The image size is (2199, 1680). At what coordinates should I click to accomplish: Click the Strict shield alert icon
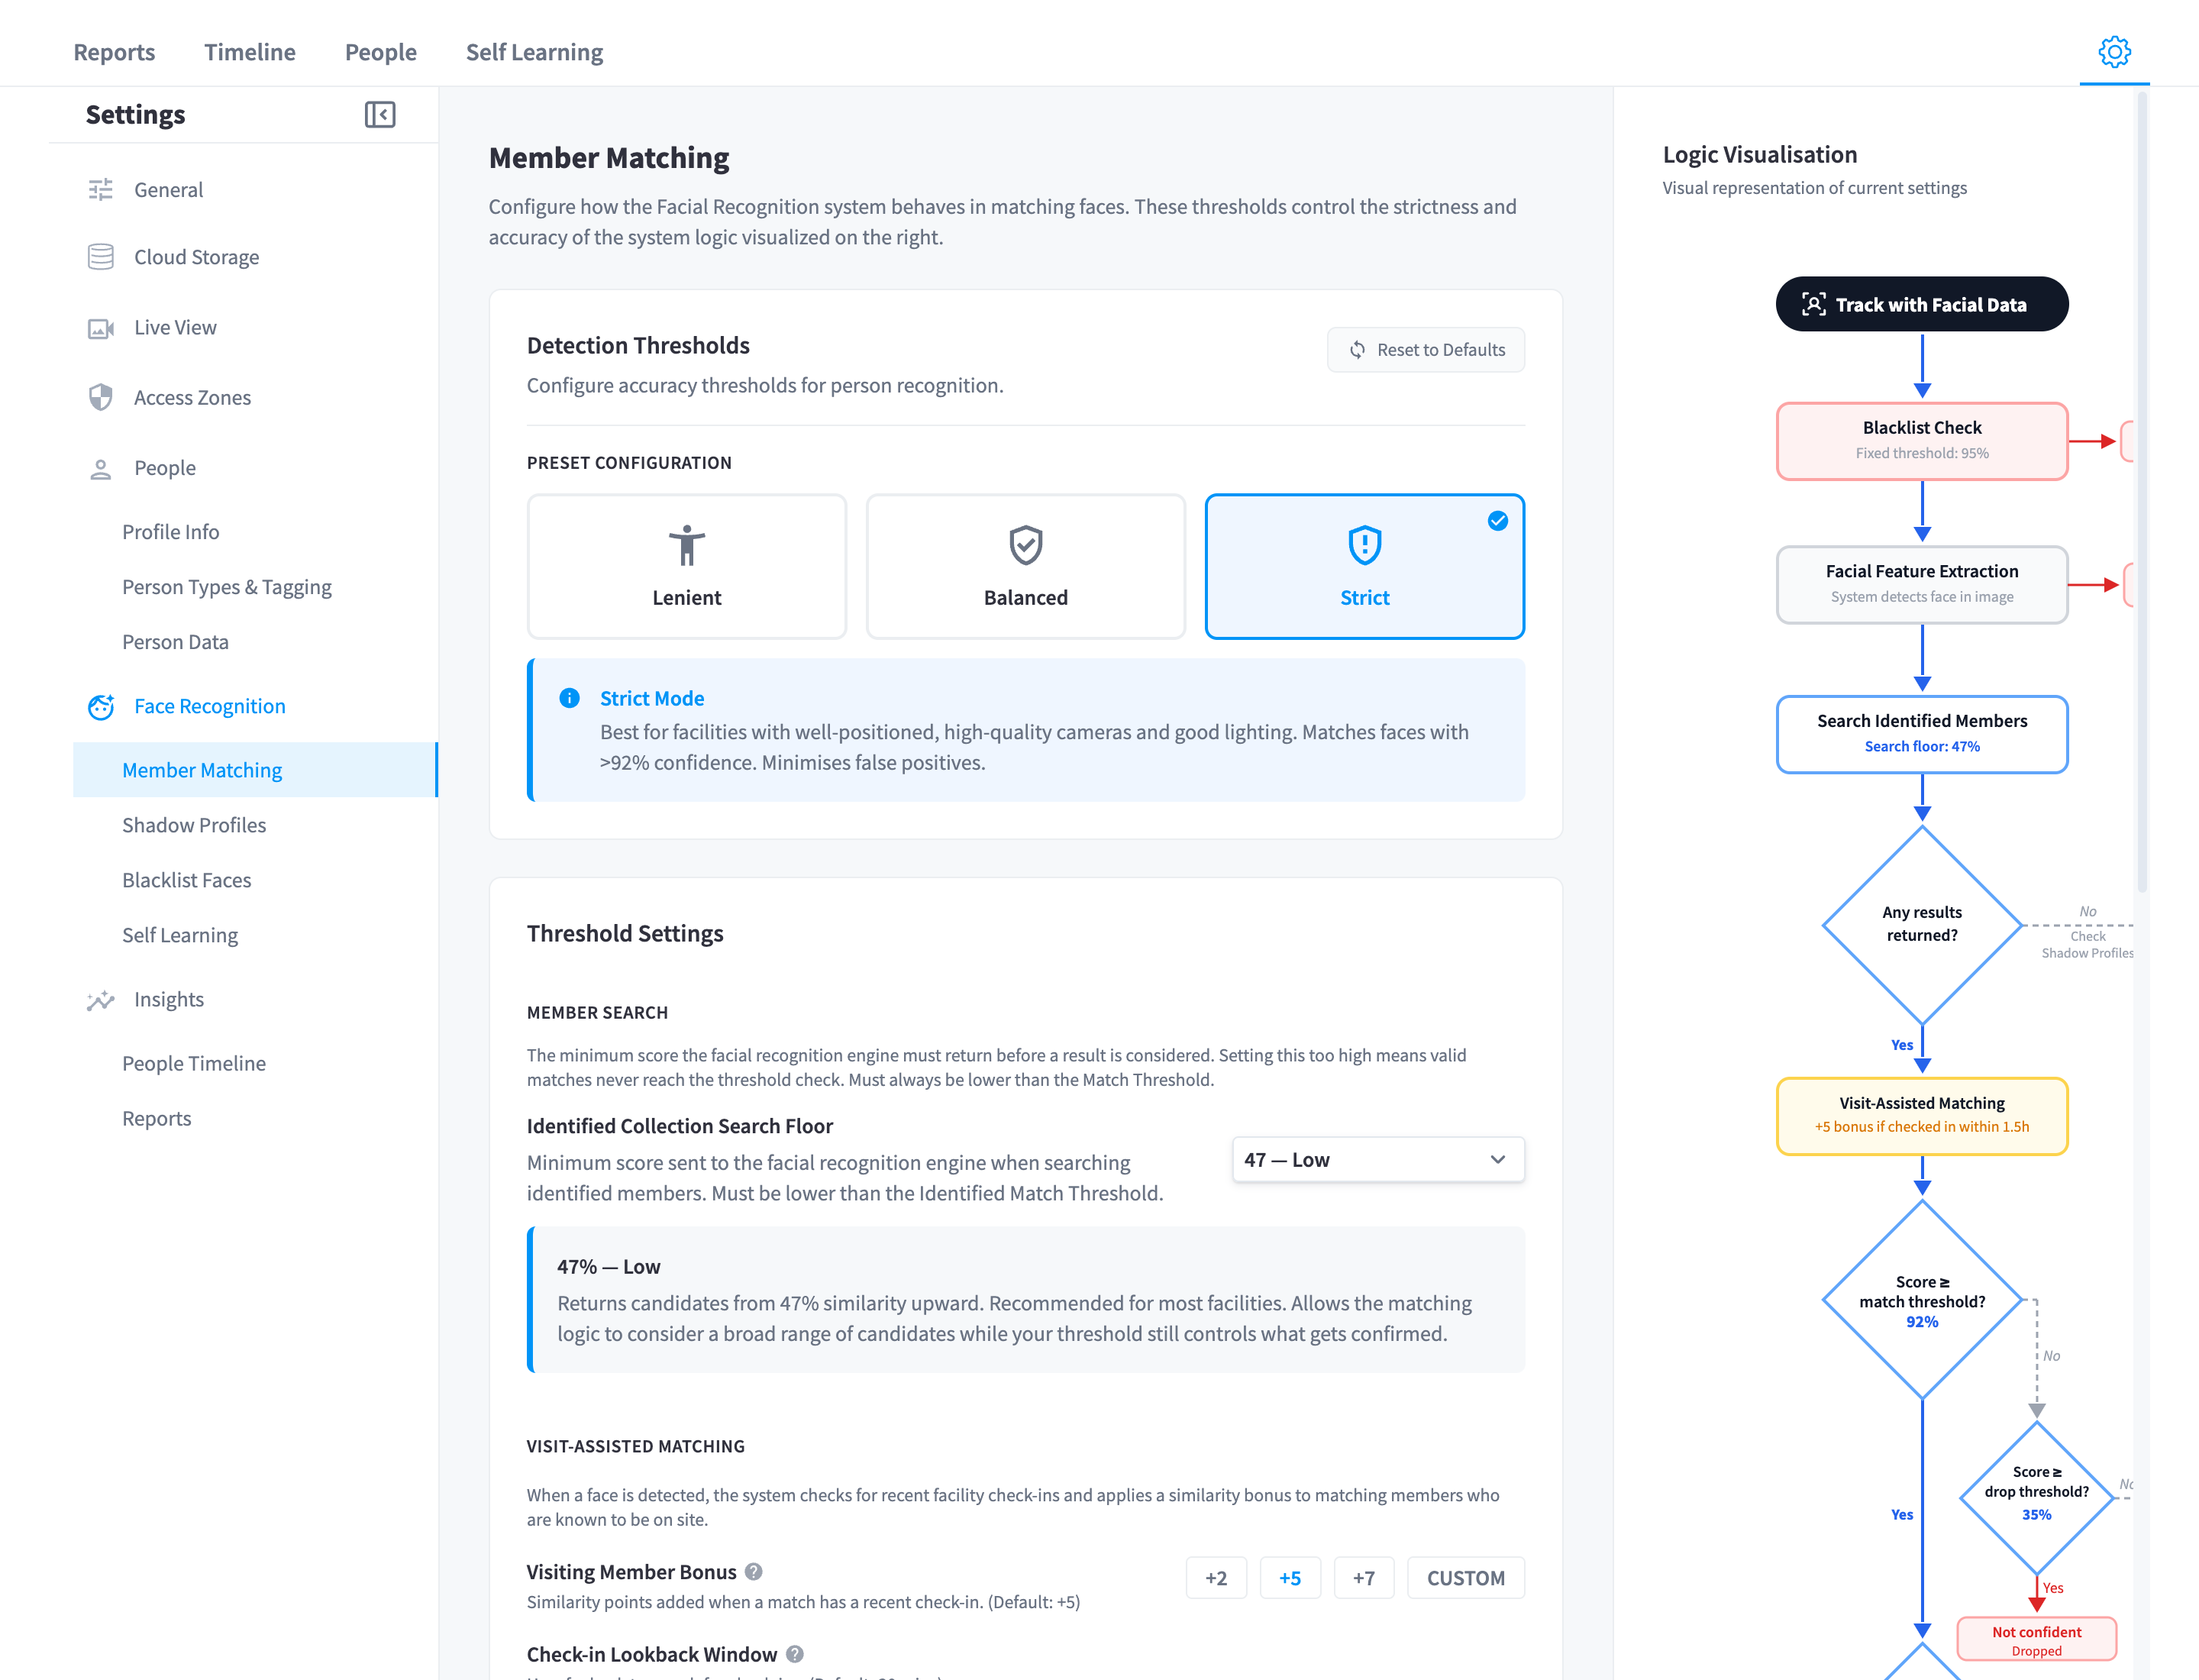click(x=1365, y=546)
